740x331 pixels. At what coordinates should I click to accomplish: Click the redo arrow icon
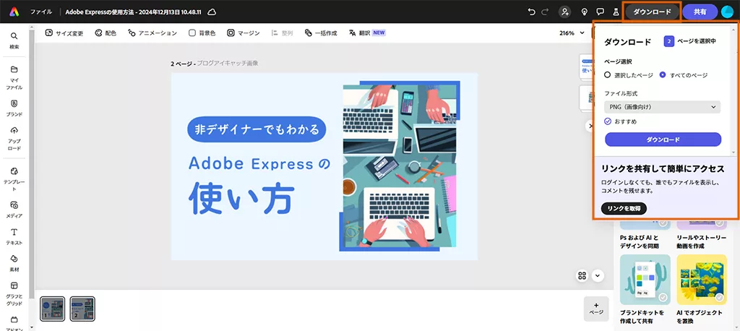(x=546, y=12)
